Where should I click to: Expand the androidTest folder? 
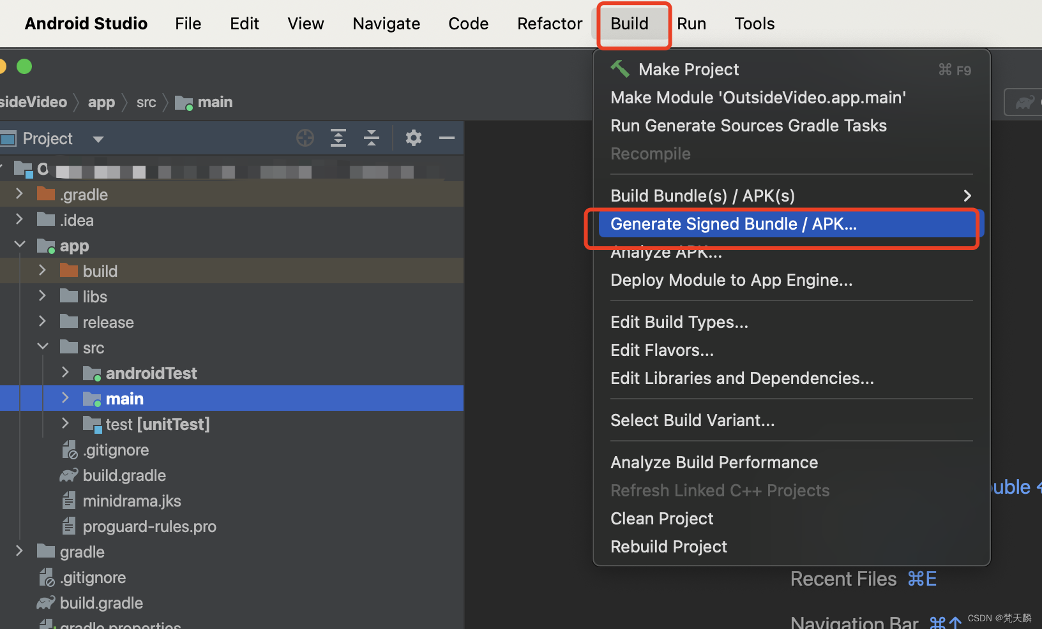[x=65, y=372]
